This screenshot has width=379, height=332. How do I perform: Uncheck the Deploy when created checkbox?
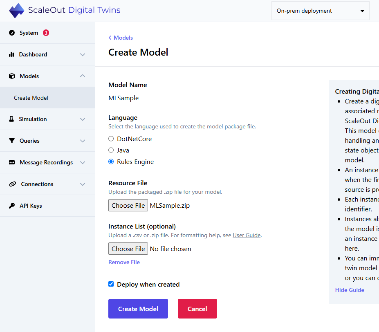pos(111,284)
